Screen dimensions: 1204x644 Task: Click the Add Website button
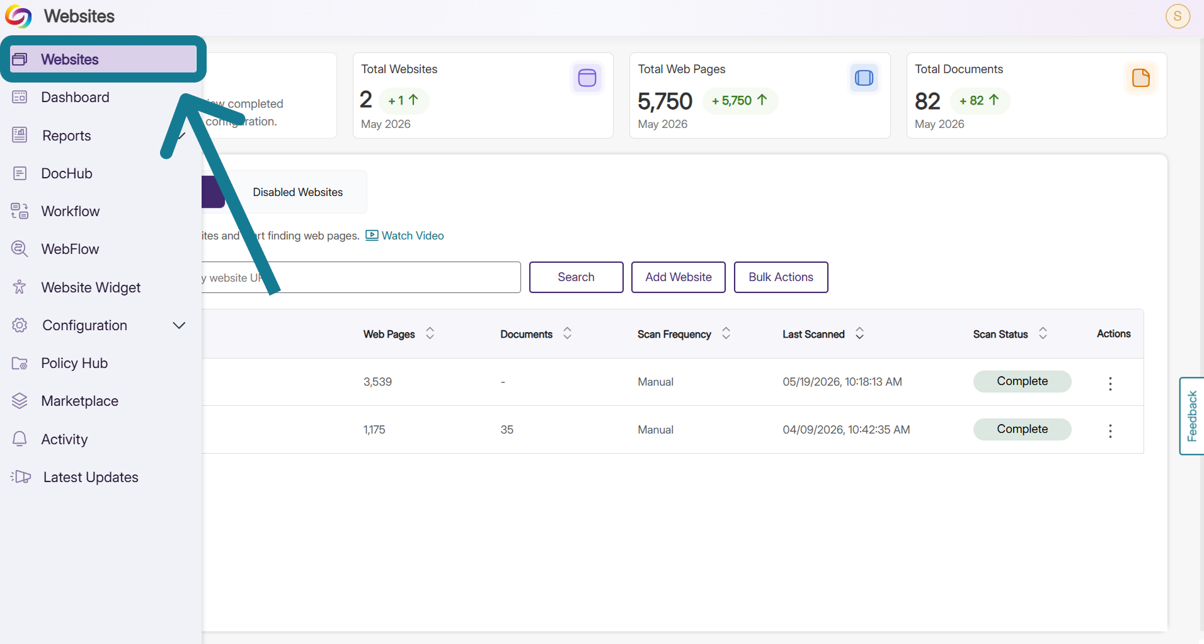678,277
